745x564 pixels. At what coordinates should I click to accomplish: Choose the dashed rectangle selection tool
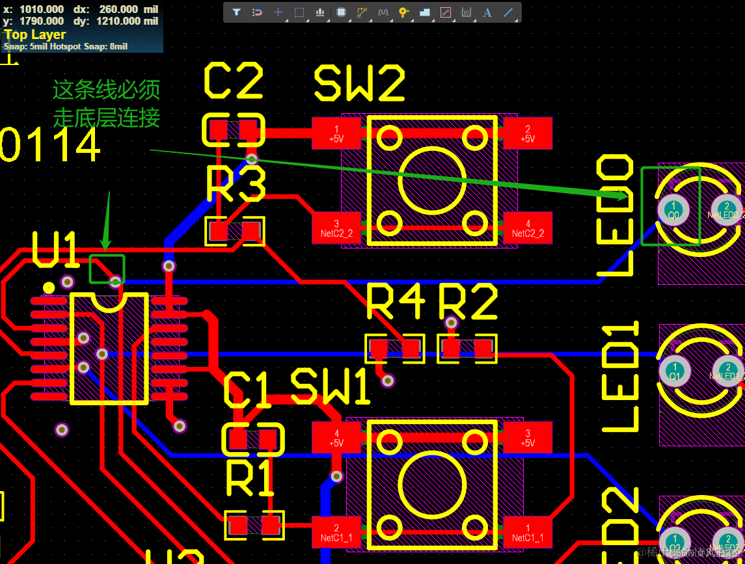point(299,12)
